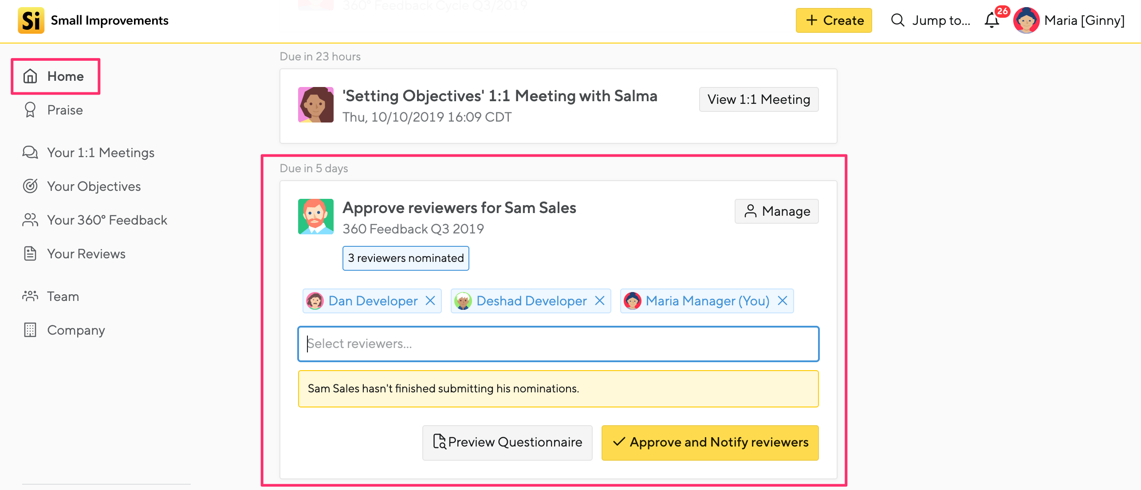The width and height of the screenshot is (1141, 490).
Task: Open Your 360° Feedback
Action: (95, 220)
